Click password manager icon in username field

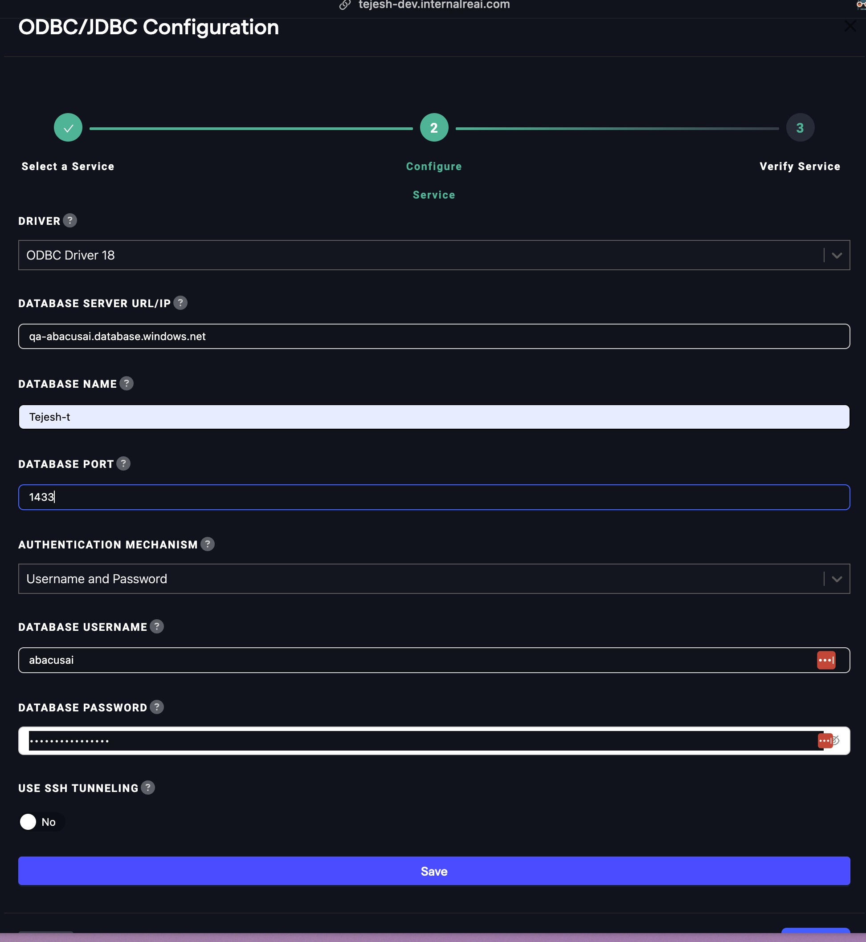[826, 660]
